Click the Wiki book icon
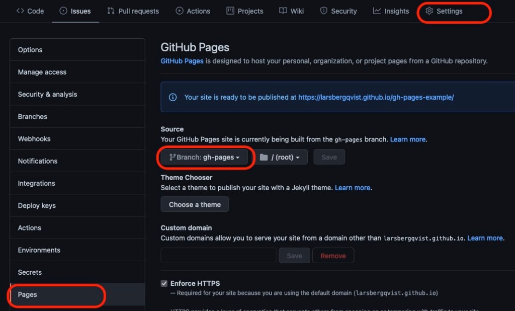Viewport: 515px width, 311px height. (x=283, y=11)
